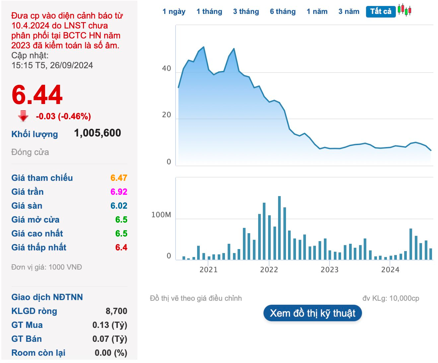Click the 'Đồ thị vẽ theo giá điều chỉnh' note
Image resolution: width=438 pixels, height=363 pixels.
coord(196,298)
